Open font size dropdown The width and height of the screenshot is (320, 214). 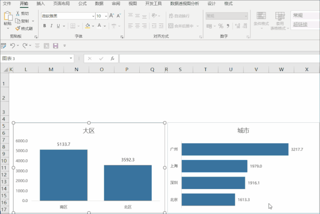pyautogui.click(x=106, y=16)
